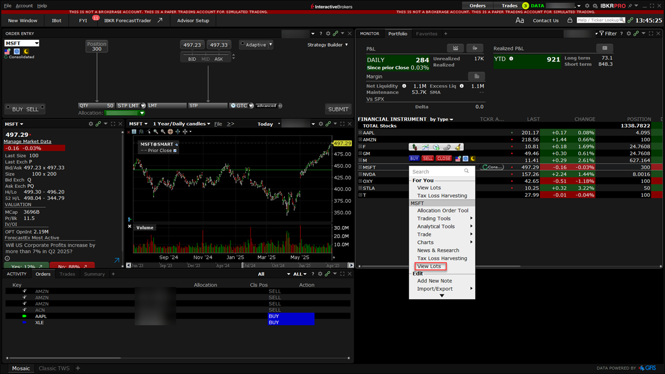Switch to the Favorites tab
Screen dimensions: 665x374
[x=426, y=34]
